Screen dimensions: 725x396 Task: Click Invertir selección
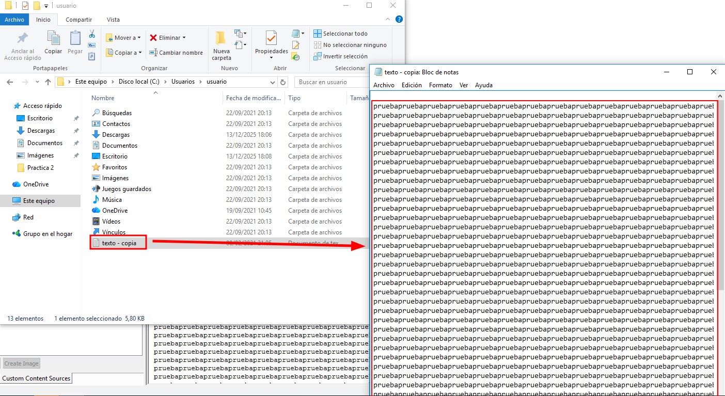coord(345,56)
